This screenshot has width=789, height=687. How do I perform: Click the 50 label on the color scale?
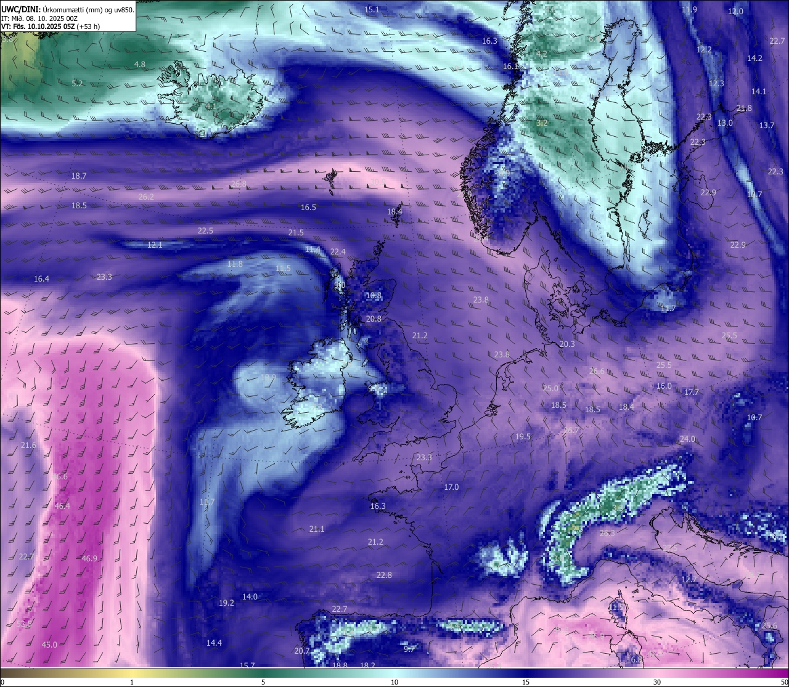tap(784, 682)
